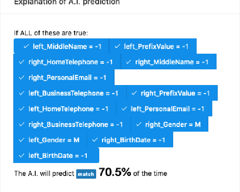Click the checkmark before right_MiddleName
240x192 pixels.
129,62
